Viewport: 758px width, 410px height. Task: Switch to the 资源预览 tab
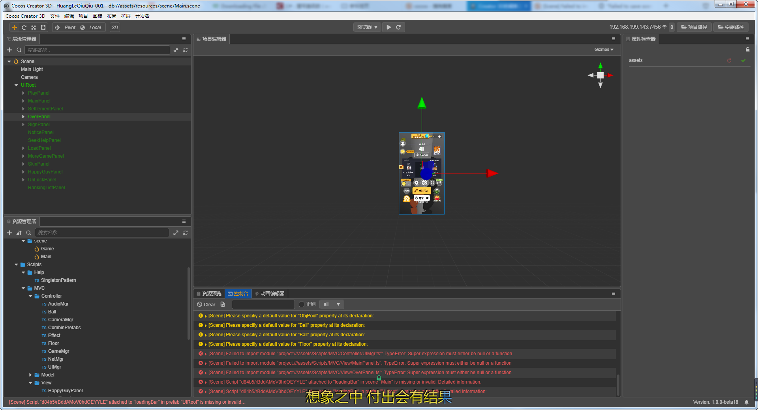[209, 294]
